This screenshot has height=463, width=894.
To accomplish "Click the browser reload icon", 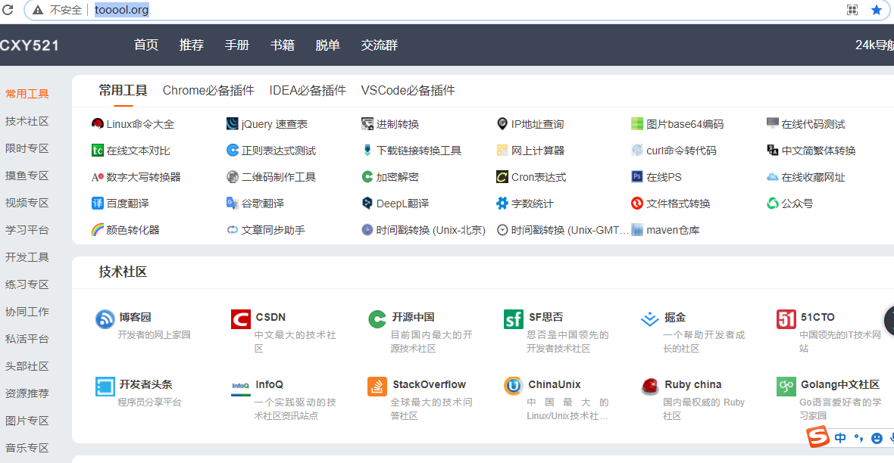I will [8, 10].
